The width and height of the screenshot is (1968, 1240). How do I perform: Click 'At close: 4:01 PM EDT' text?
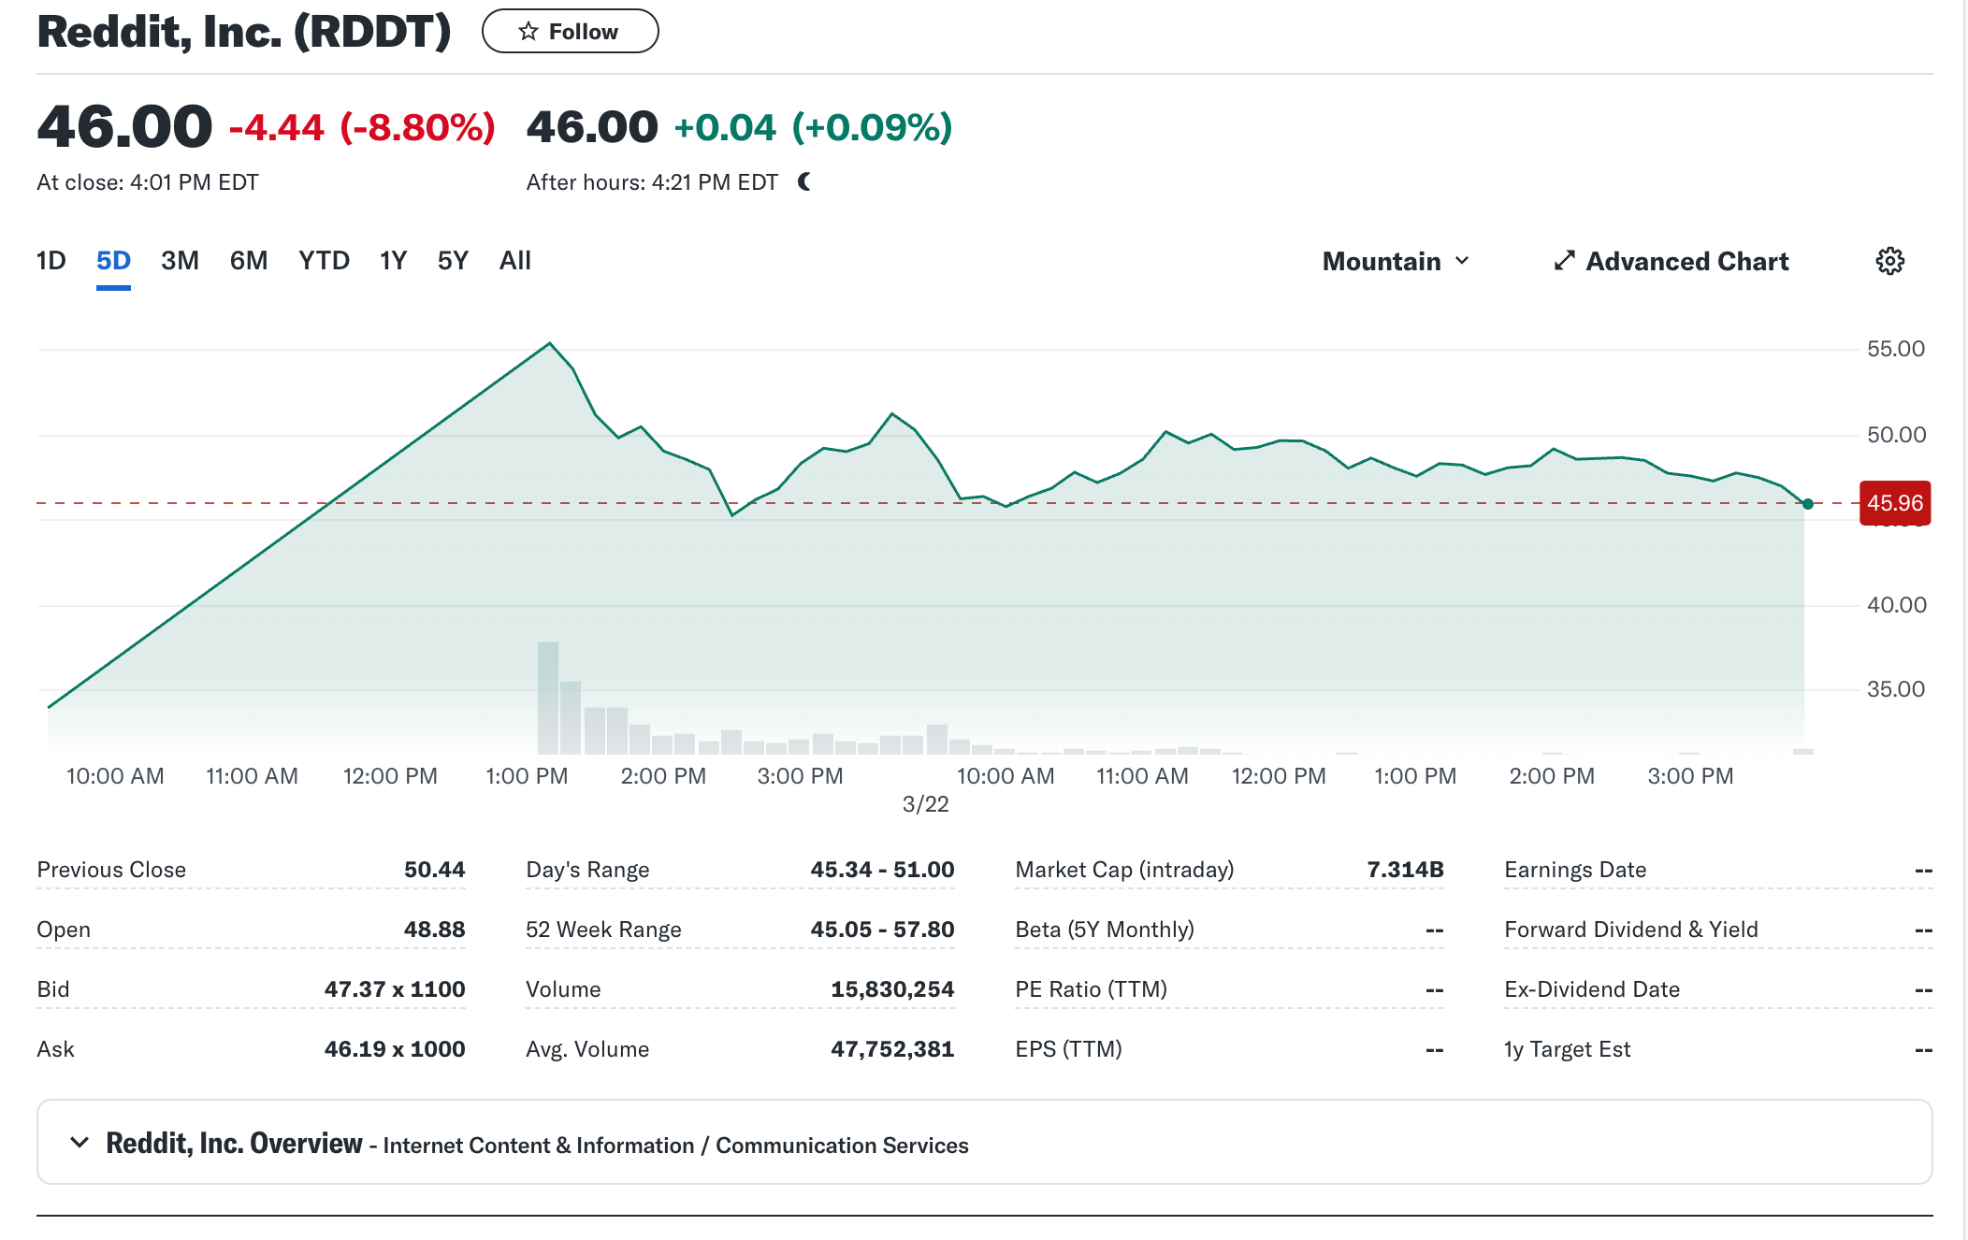point(148,182)
